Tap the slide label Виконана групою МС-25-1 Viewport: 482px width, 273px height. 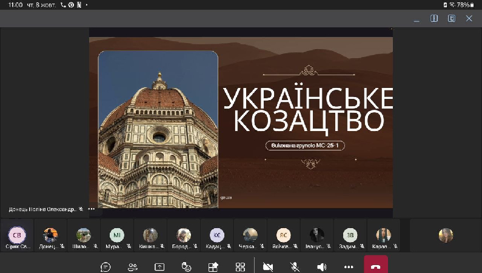click(x=305, y=146)
